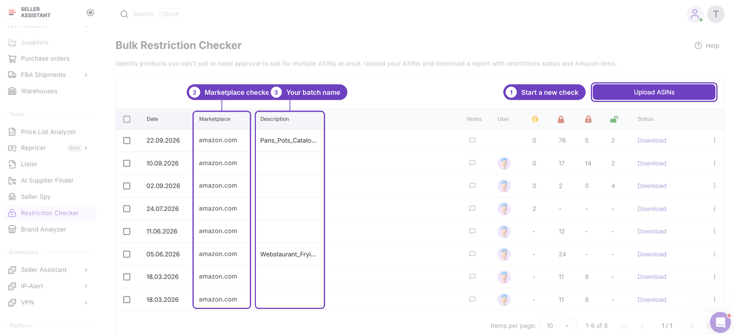Click the user profile icon in the header
This screenshot has height=335, width=734.
[695, 14]
